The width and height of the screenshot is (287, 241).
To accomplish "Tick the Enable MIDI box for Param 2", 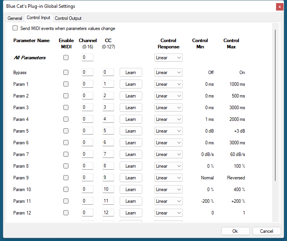I will tap(66, 96).
